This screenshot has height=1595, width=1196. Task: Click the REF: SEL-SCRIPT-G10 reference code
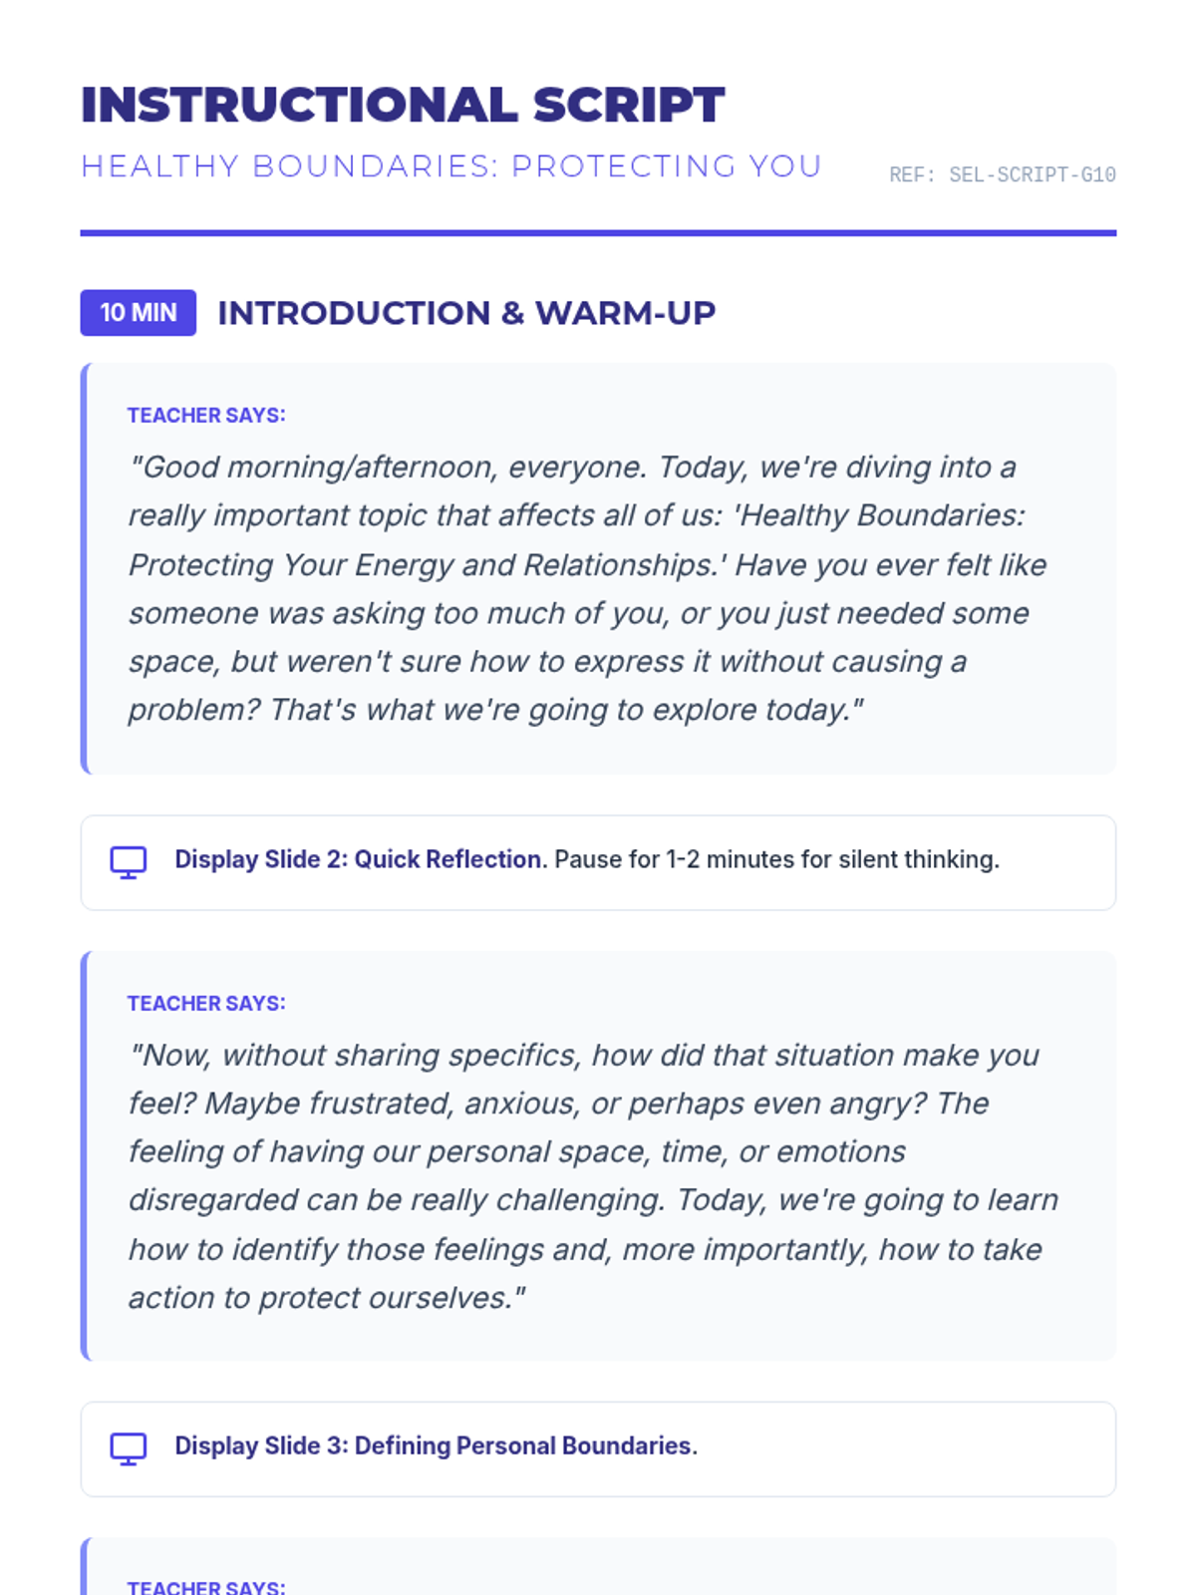pyautogui.click(x=1003, y=174)
